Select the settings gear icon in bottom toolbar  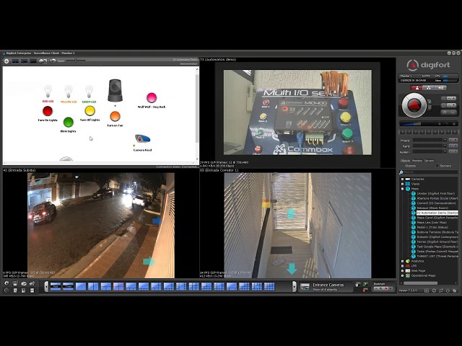point(6,283)
